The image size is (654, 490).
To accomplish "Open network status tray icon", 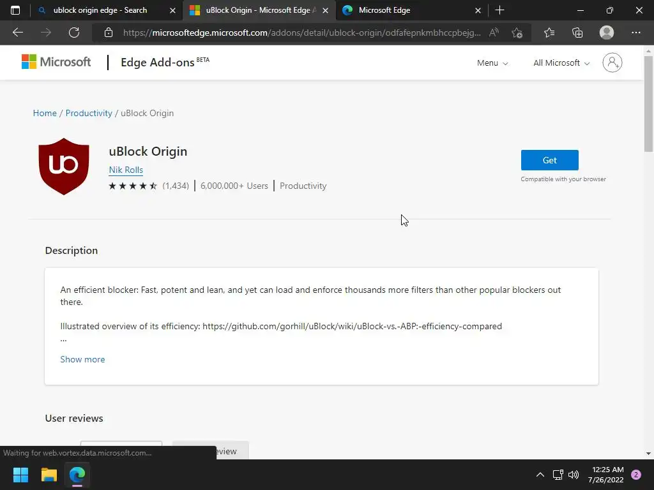I will tap(558, 475).
